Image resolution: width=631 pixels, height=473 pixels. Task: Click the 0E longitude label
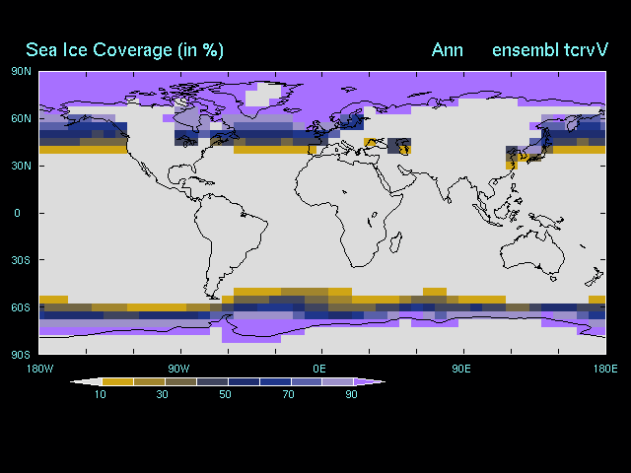pos(319,369)
